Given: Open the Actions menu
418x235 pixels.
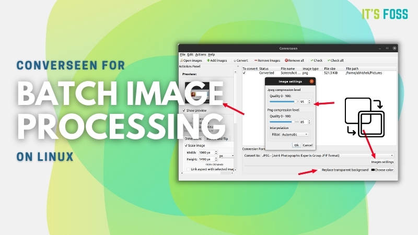Looking at the screenshot, I should point(201,54).
